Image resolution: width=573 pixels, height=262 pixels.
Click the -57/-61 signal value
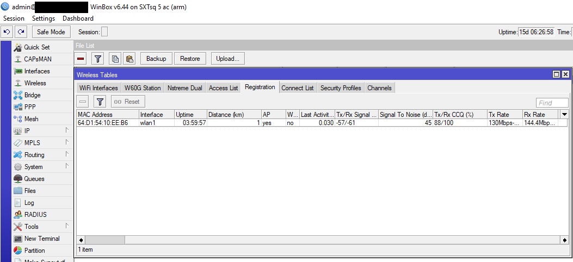coord(346,123)
